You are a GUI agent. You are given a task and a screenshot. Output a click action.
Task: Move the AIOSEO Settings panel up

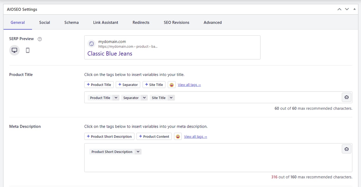click(339, 9)
